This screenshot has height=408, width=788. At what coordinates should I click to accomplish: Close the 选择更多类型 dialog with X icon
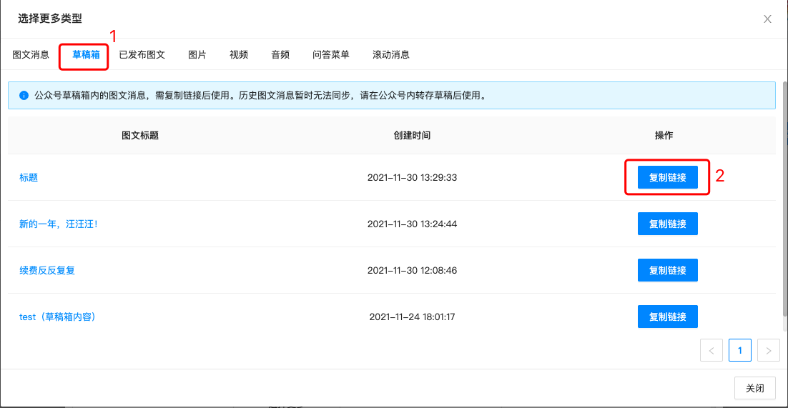(x=767, y=19)
